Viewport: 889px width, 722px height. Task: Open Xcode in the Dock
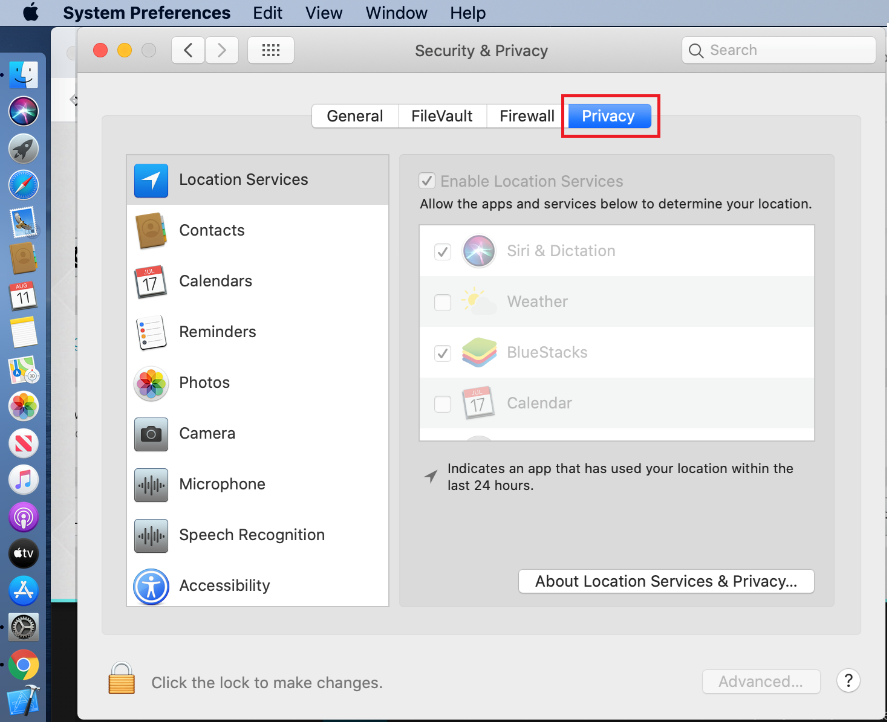tap(24, 701)
